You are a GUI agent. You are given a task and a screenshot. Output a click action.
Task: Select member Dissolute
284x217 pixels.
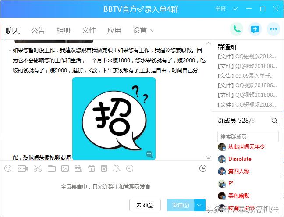tap(240, 159)
